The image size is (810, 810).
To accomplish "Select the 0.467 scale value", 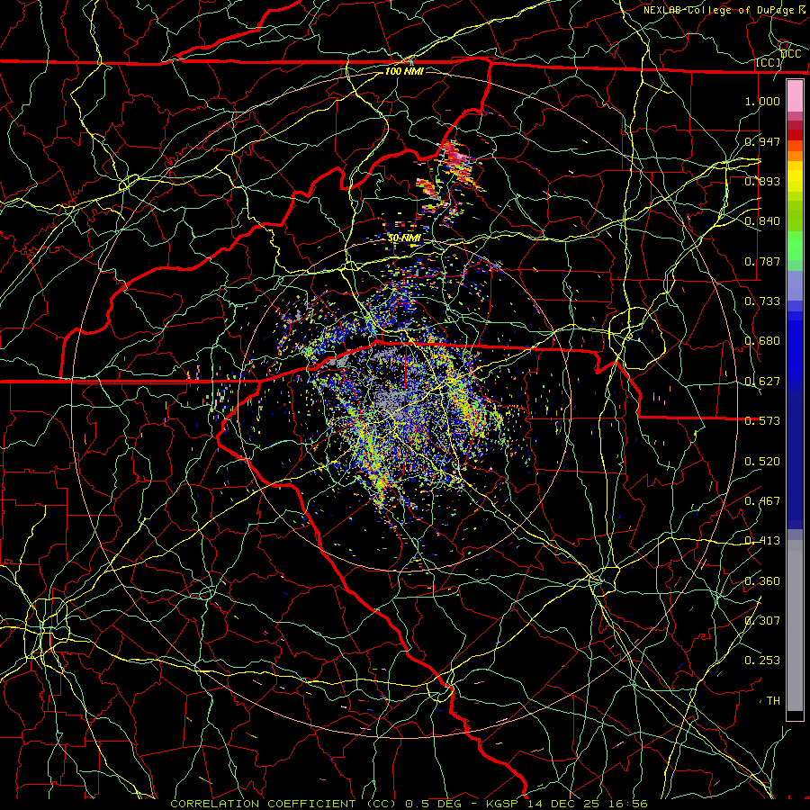I will tap(762, 501).
